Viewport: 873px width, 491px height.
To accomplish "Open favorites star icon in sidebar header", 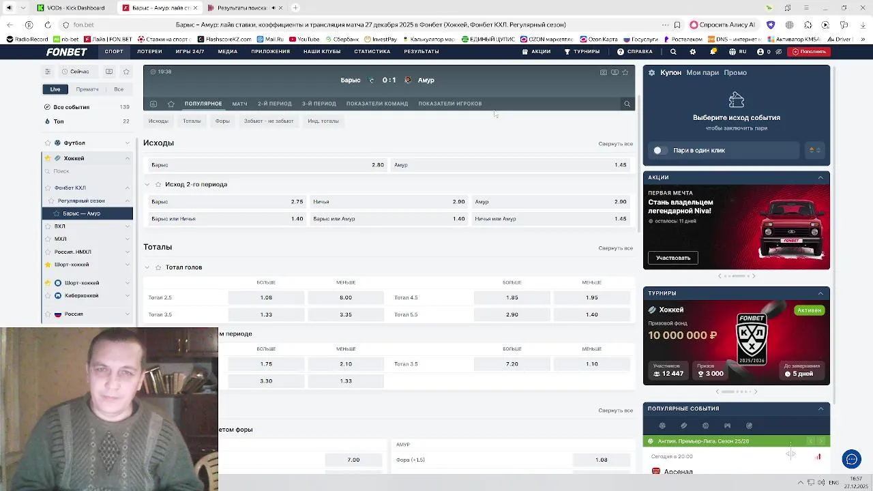I will pyautogui.click(x=126, y=72).
